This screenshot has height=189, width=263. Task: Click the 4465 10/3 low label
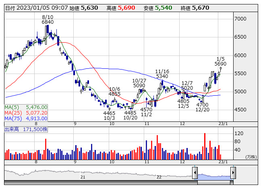pos(110,116)
